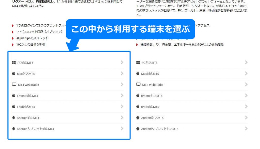This screenshot has height=149, width=260.
Task: Click the Apple icon beside iPad対応MT4
Action: pyautogui.click(x=14, y=106)
